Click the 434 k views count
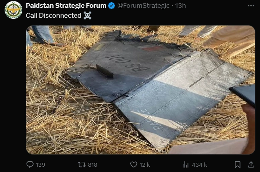This screenshot has width=260, height=172. pyautogui.click(x=199, y=165)
